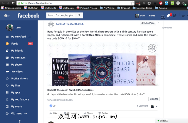The width and height of the screenshot is (188, 123).
Task: Open friend requests icon
Action: point(162,16)
